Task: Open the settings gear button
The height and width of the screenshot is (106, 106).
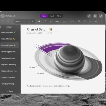Action: (95, 16)
